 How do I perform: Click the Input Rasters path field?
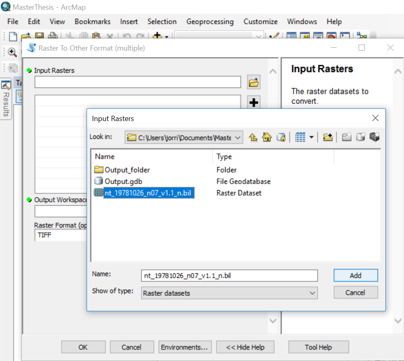coord(138,82)
